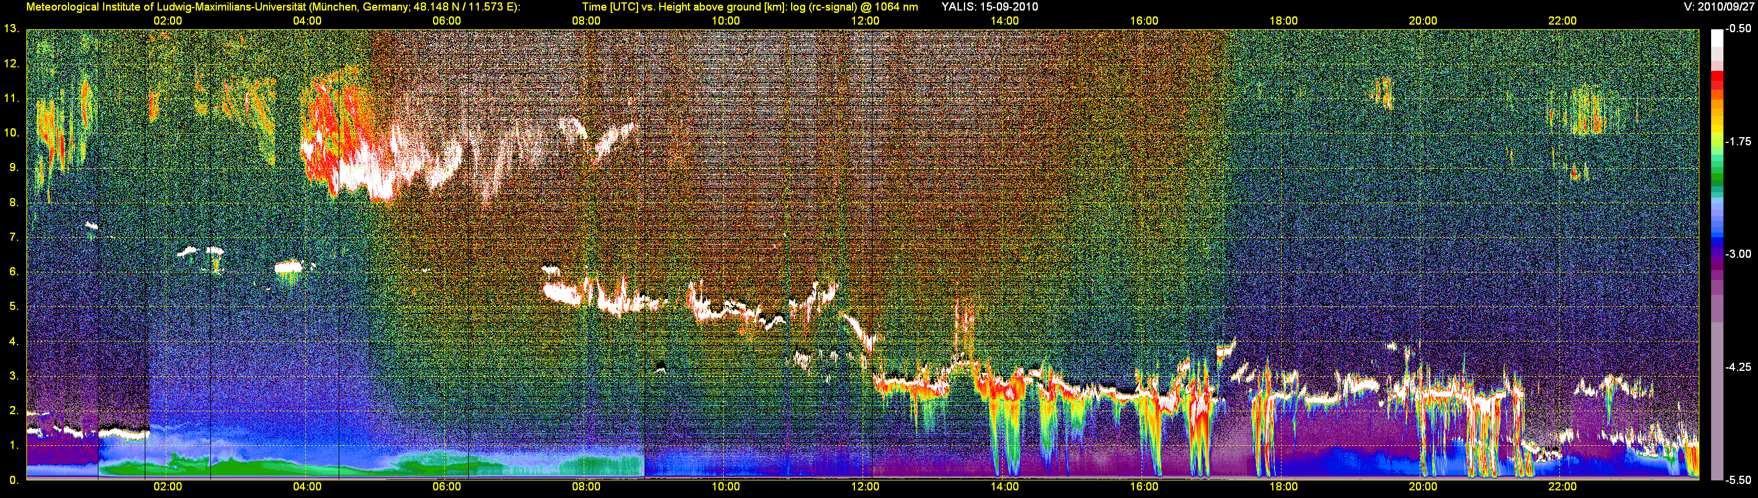The height and width of the screenshot is (498, 1758).
Task: Click the height axis label 5.
Action: (13, 306)
